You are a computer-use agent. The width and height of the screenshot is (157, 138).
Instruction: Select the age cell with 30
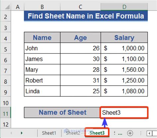click(80, 59)
